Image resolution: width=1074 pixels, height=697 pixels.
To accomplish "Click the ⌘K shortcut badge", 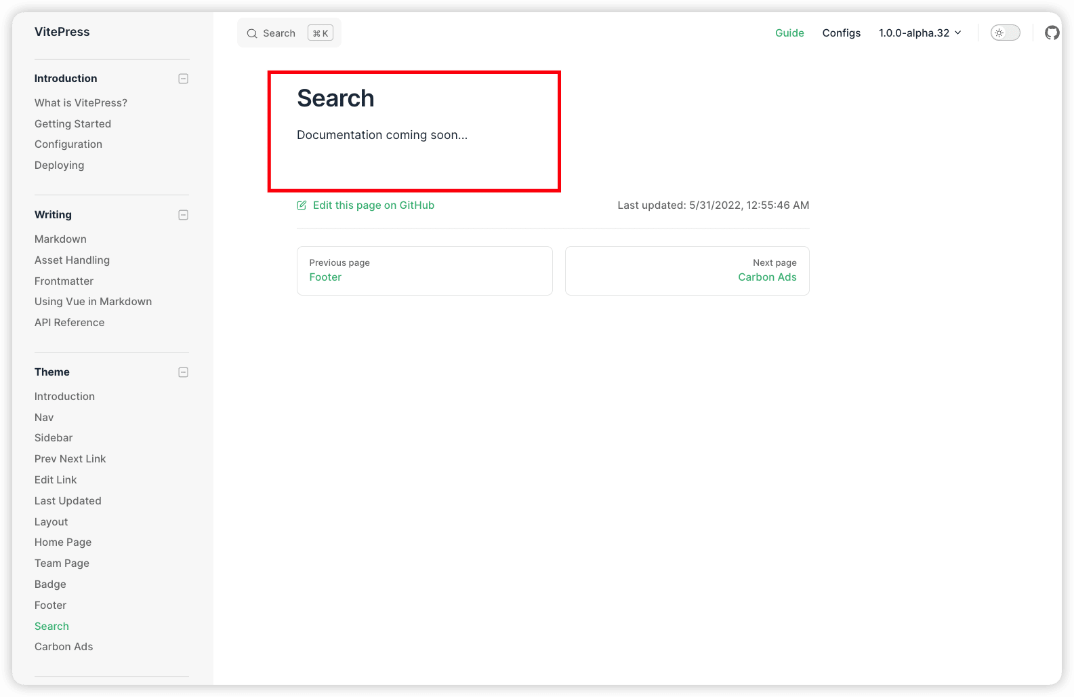I will pos(321,33).
